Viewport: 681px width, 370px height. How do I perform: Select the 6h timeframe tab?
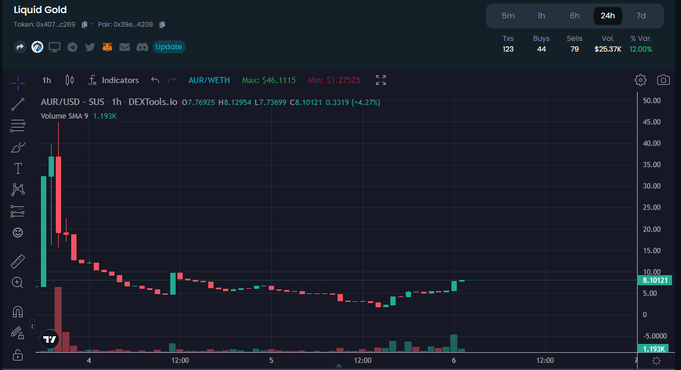click(575, 16)
